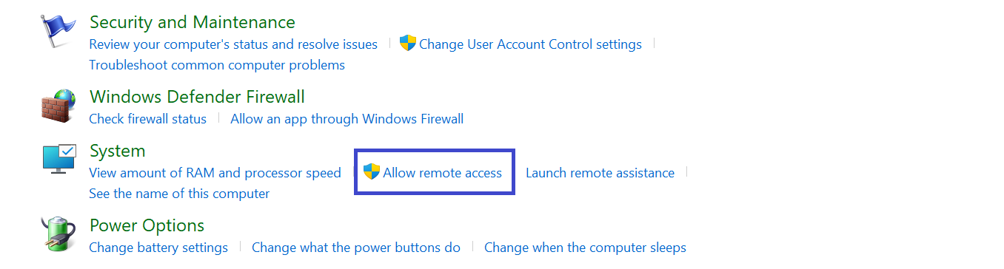Select See the name of this computer
This screenshot has width=1004, height=269.
click(179, 194)
